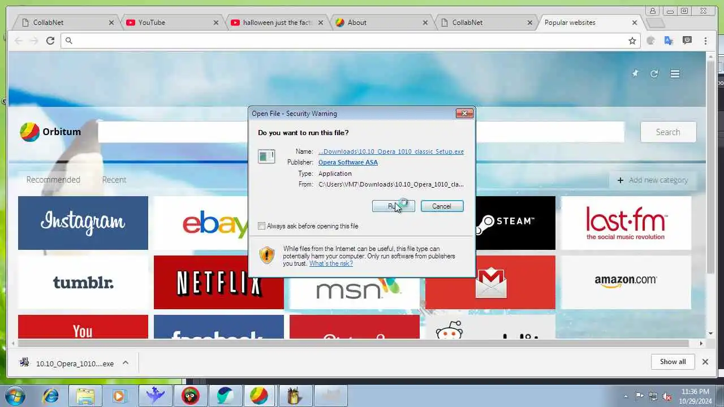Open the Steam tile
This screenshot has width=724, height=407.
pos(515,223)
